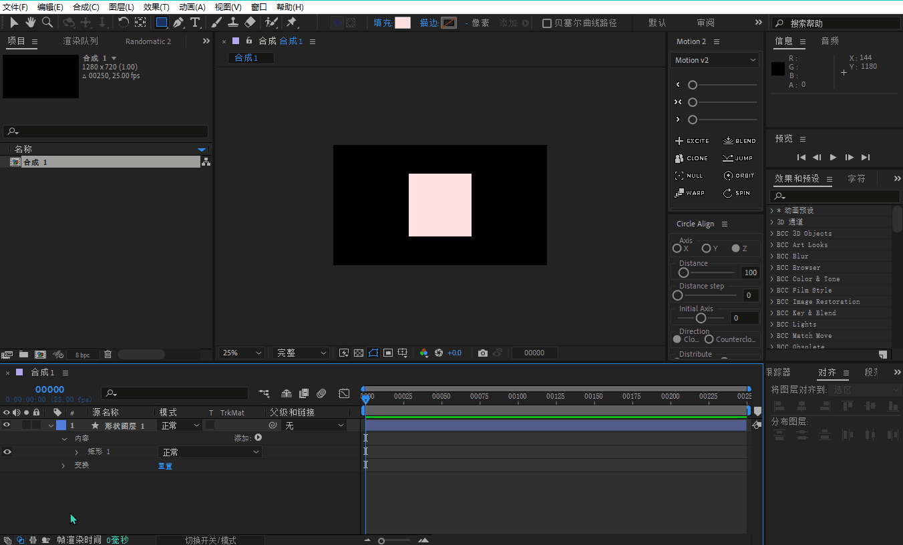Open blend mode dropdown of 形状图层 1
The height and width of the screenshot is (545, 903).
[x=180, y=425]
